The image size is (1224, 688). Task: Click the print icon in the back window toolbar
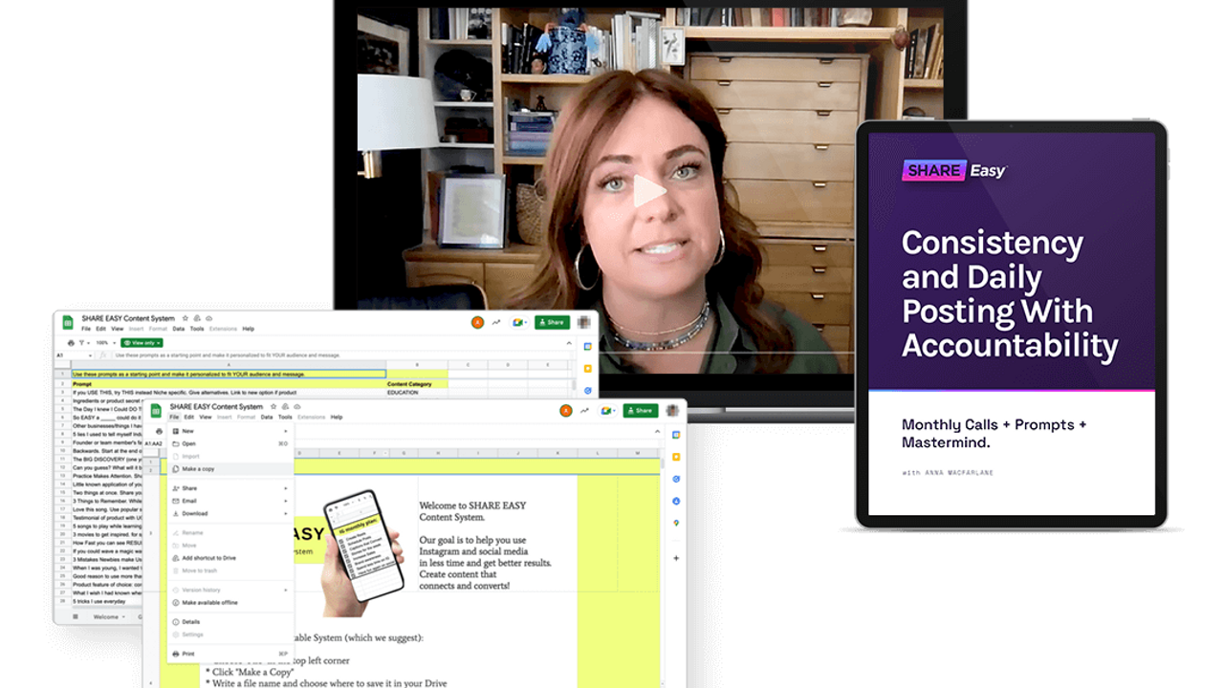coord(71,342)
